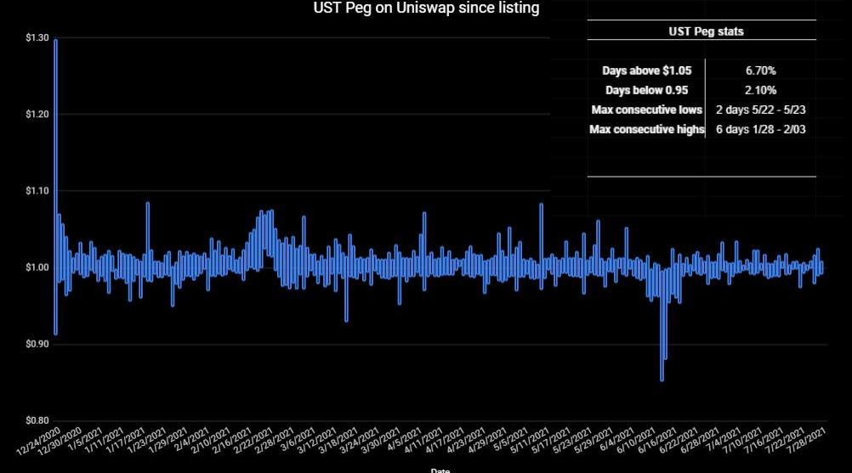Click the $1.10 y-axis label
The height and width of the screenshot is (473, 852).
click(37, 191)
